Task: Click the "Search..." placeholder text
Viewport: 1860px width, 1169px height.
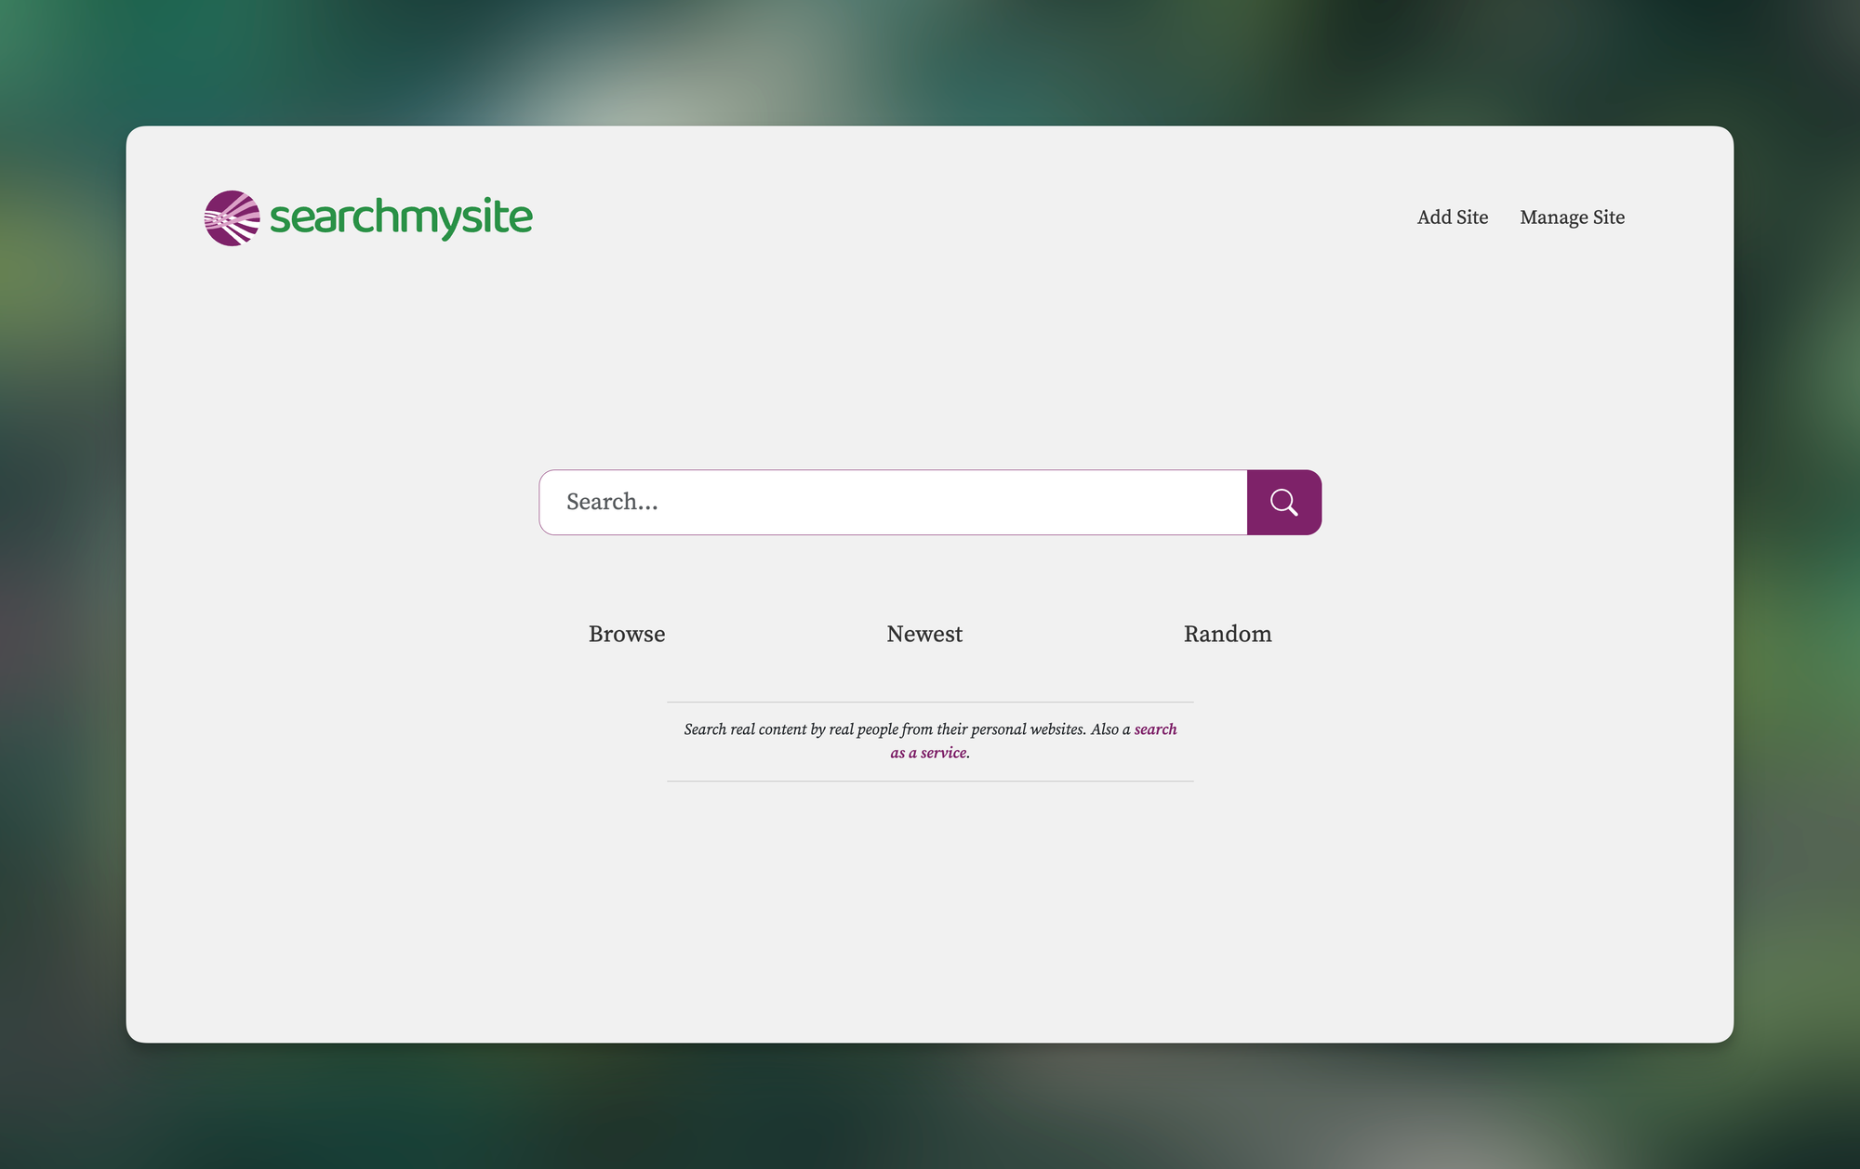Action: pyautogui.click(x=612, y=503)
